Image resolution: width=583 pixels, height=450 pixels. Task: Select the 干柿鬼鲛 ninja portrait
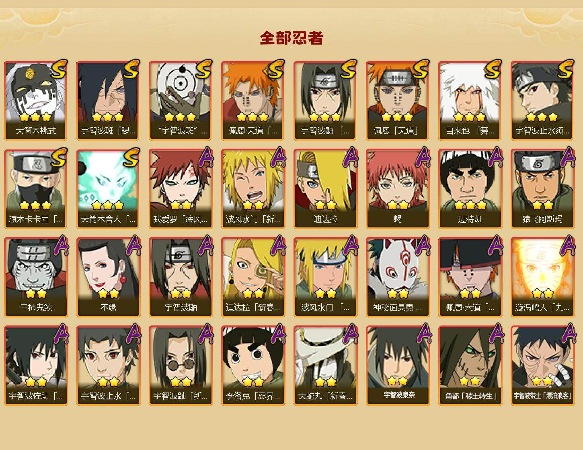36,277
